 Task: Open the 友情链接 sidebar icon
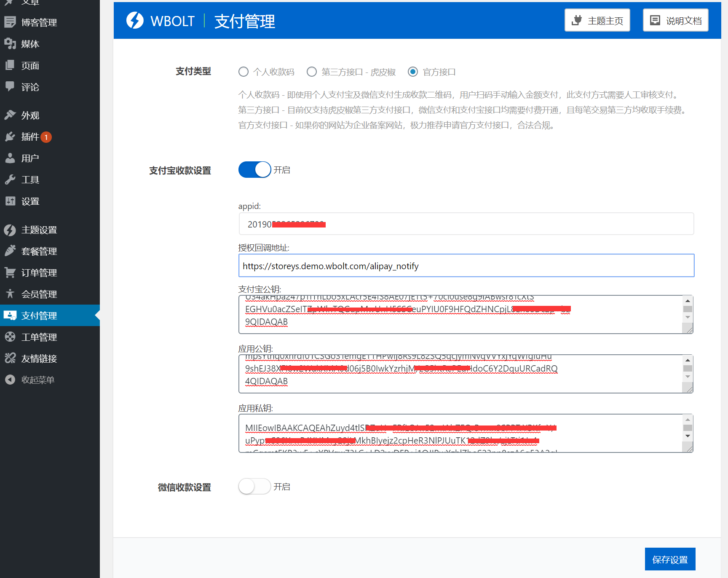(x=11, y=358)
